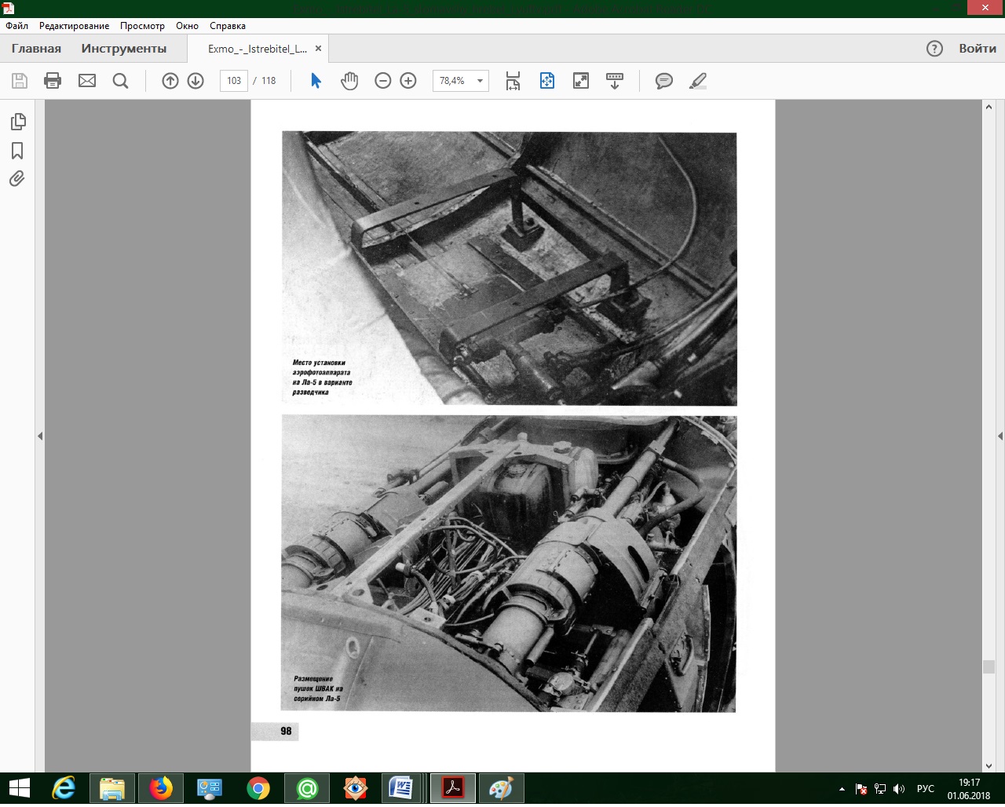This screenshot has width=1005, height=807.
Task: Select the Hand pan tool
Action: (349, 81)
